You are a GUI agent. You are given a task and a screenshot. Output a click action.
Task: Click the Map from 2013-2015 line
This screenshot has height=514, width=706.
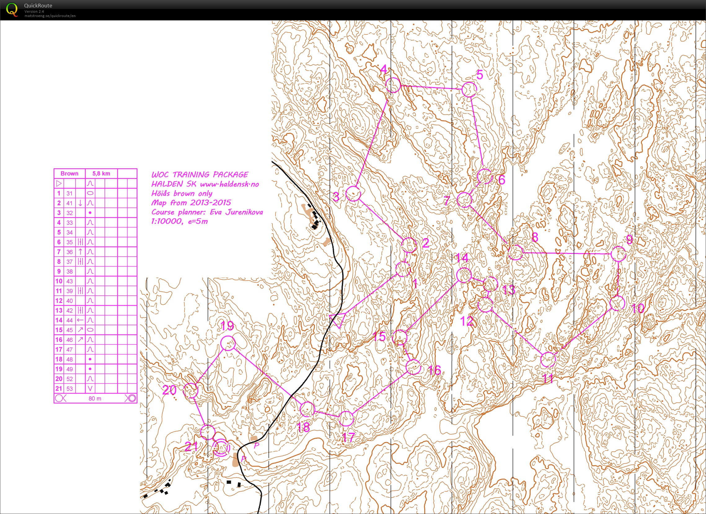[191, 203]
